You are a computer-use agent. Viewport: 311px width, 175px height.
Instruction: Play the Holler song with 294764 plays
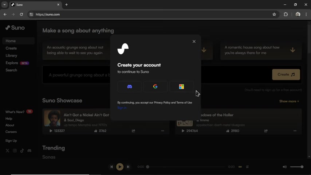tap(183, 131)
